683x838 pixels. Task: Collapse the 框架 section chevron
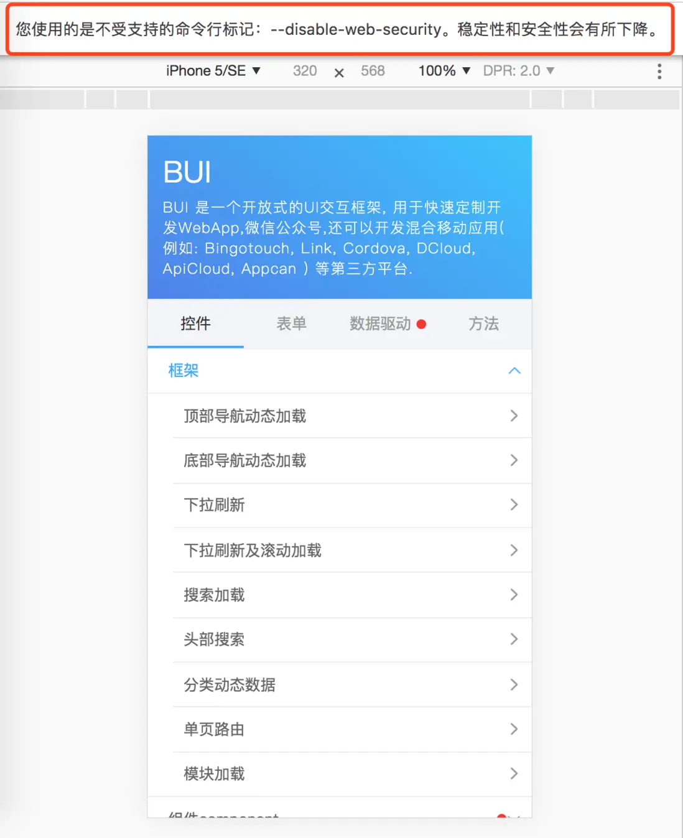click(x=514, y=371)
